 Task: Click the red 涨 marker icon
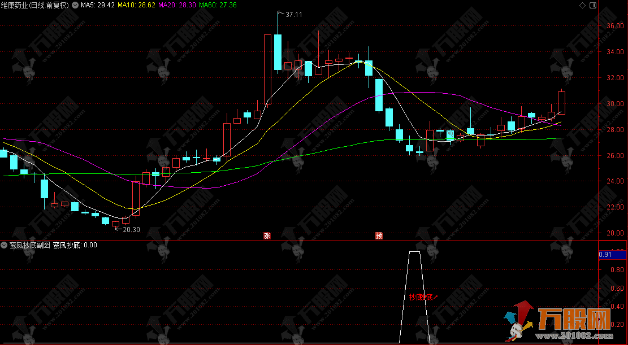[267, 236]
